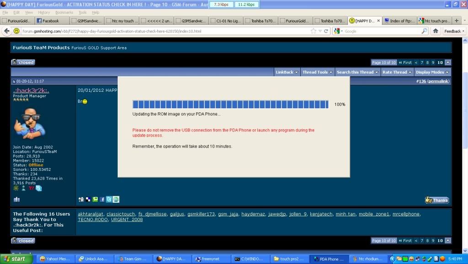Open a new tab with the plus button
The width and height of the screenshot is (468, 264).
pyautogui.click(x=457, y=21)
